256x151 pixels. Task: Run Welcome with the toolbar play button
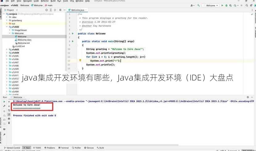222,5
